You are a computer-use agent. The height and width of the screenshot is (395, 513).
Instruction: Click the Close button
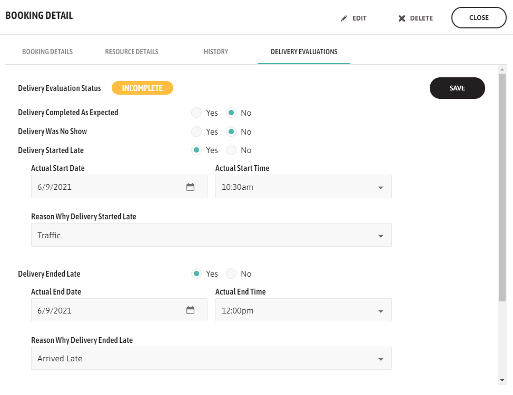click(479, 18)
